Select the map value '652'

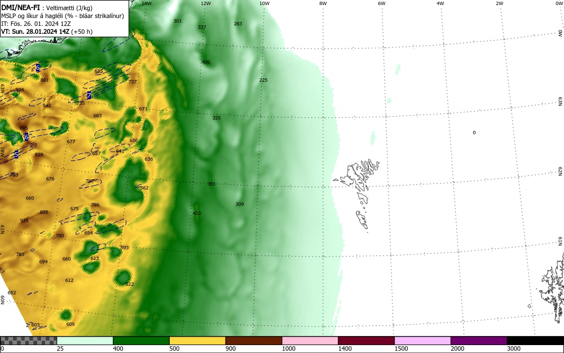[x=12, y=293]
